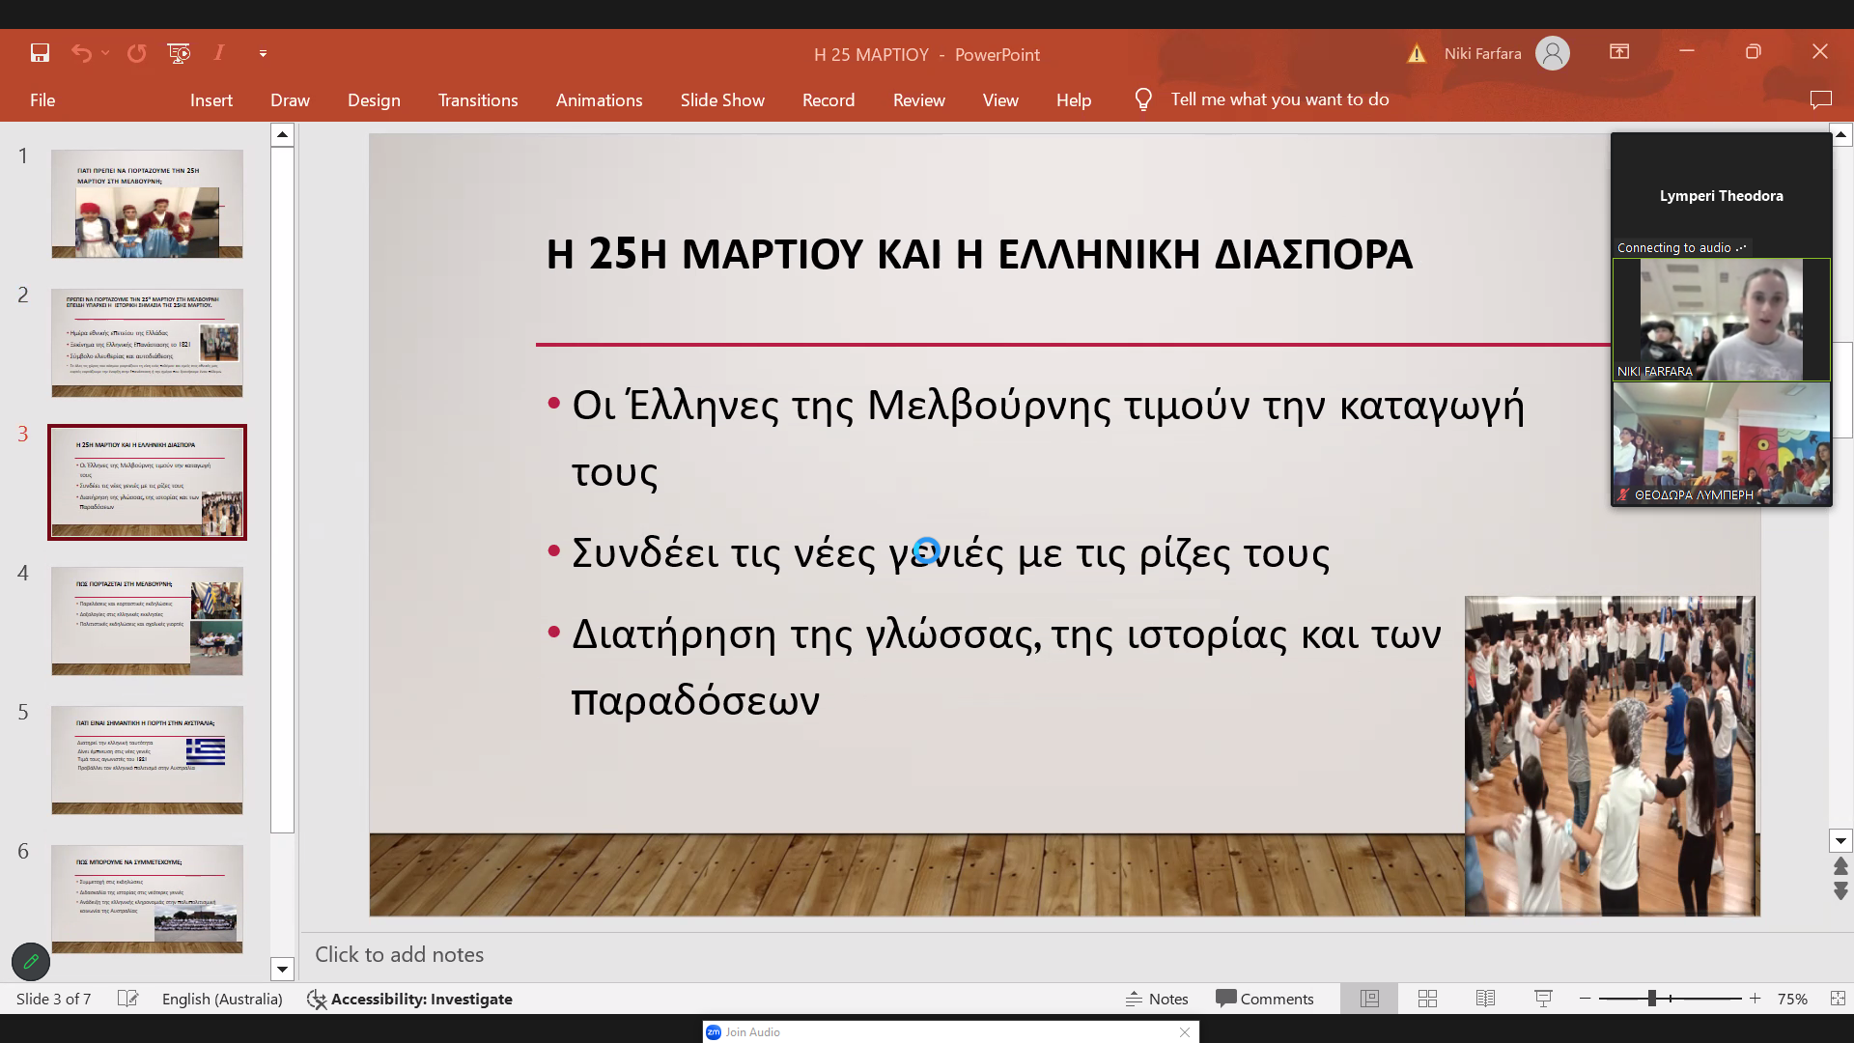Fit slide to current window icon

tap(1838, 999)
